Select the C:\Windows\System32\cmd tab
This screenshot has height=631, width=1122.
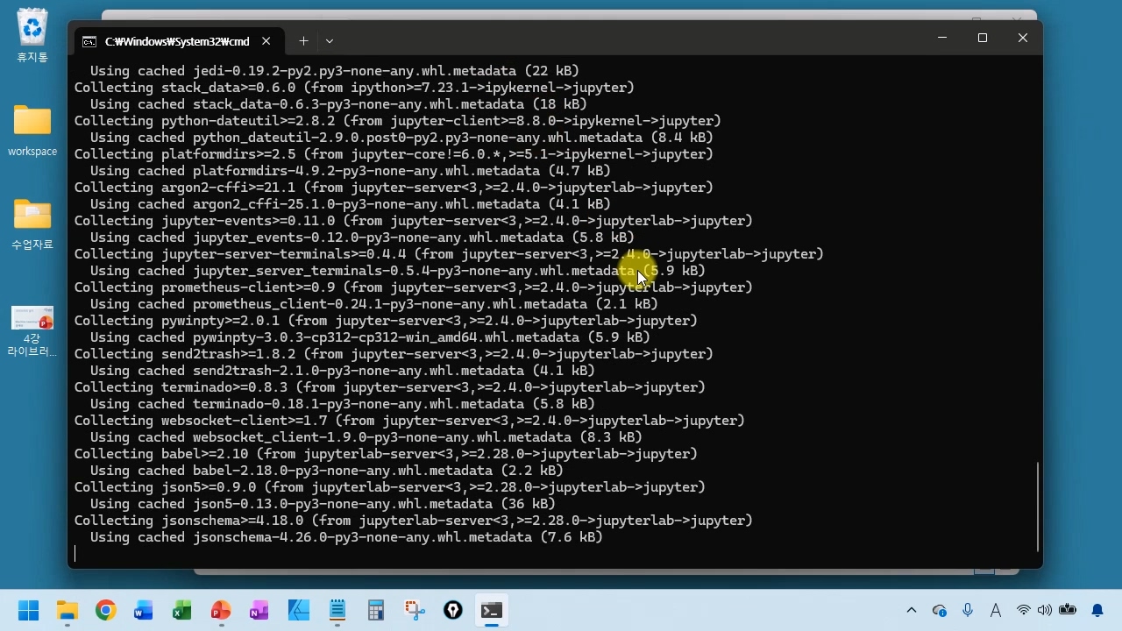coord(177,41)
